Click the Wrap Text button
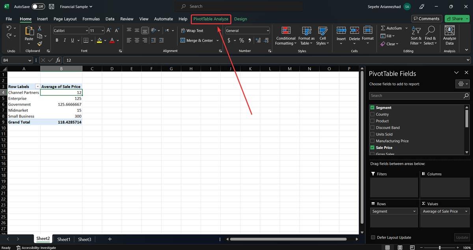This screenshot has height=250, width=473. point(192,30)
